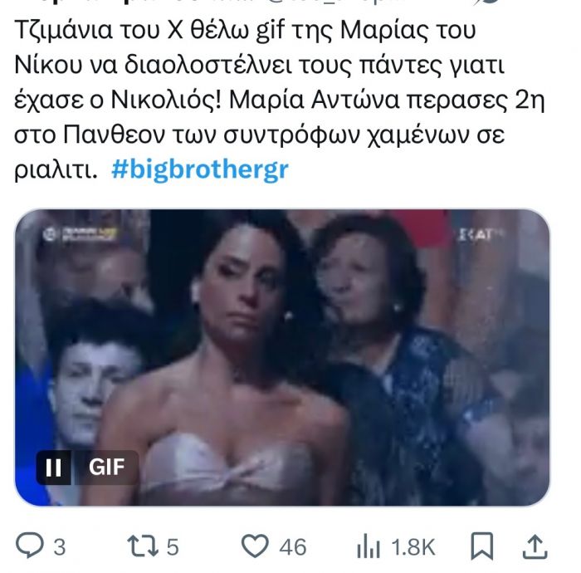Open the GIF in full view

click(282, 357)
